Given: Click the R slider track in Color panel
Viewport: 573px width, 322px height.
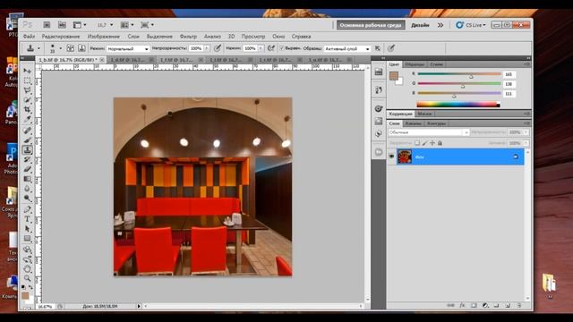Looking at the screenshot, I should coord(459,74).
